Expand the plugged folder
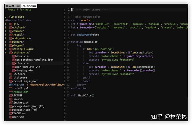This screenshot has height=125, width=192. click(x=17, y=45)
